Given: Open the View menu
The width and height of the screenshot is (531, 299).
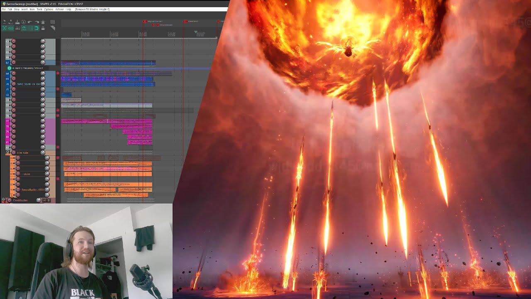Looking at the screenshot, I should point(17,9).
